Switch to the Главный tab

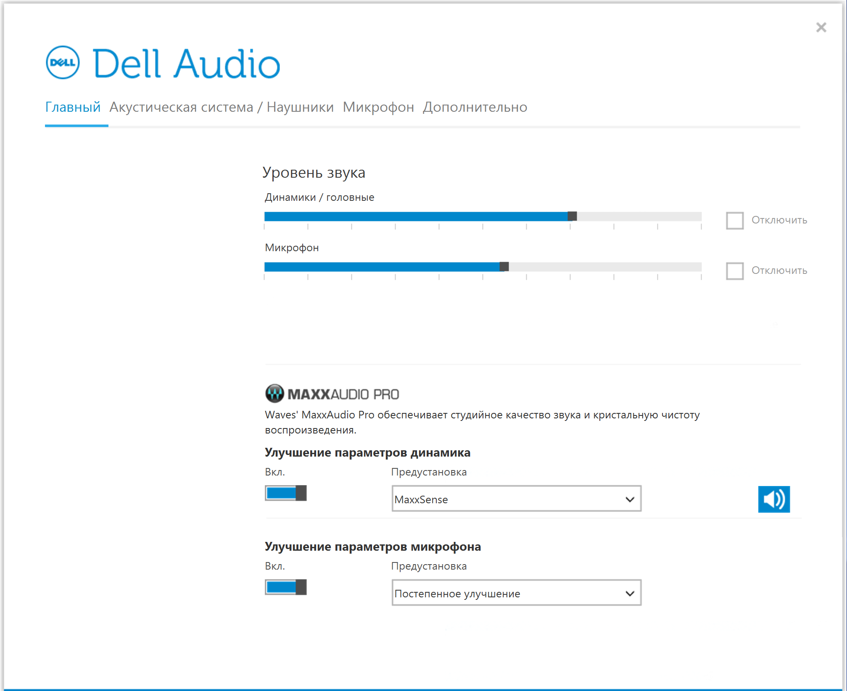(x=73, y=107)
